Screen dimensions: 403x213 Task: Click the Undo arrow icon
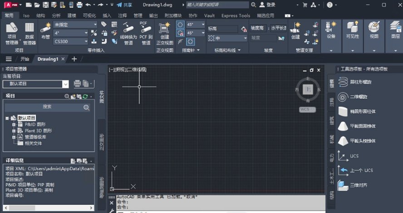88,5
